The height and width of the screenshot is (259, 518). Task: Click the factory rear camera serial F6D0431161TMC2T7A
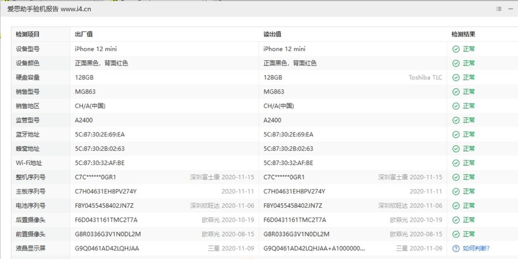[x=106, y=220]
